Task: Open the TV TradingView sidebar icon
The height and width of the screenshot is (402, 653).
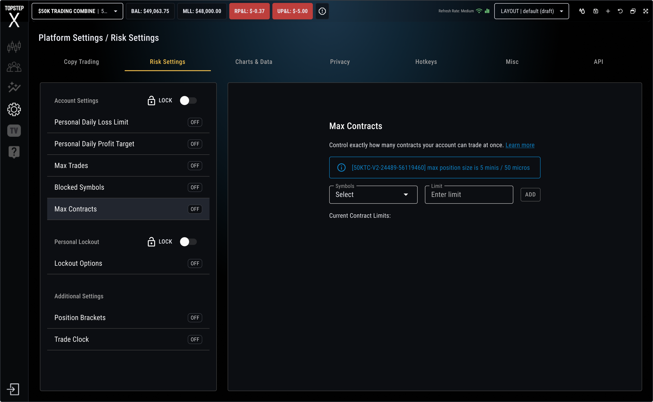Action: coord(14,131)
